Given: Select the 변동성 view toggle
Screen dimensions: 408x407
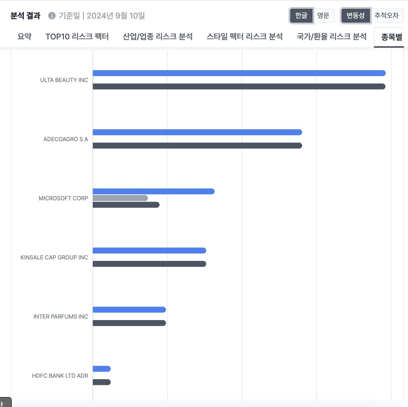Looking at the screenshot, I should (355, 16).
